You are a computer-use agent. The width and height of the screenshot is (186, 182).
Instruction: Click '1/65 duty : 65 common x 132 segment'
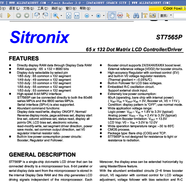(44, 76)
